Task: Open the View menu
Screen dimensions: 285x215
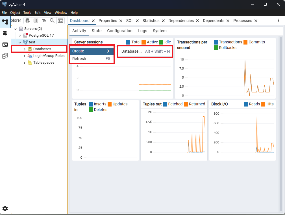Action: click(48, 12)
